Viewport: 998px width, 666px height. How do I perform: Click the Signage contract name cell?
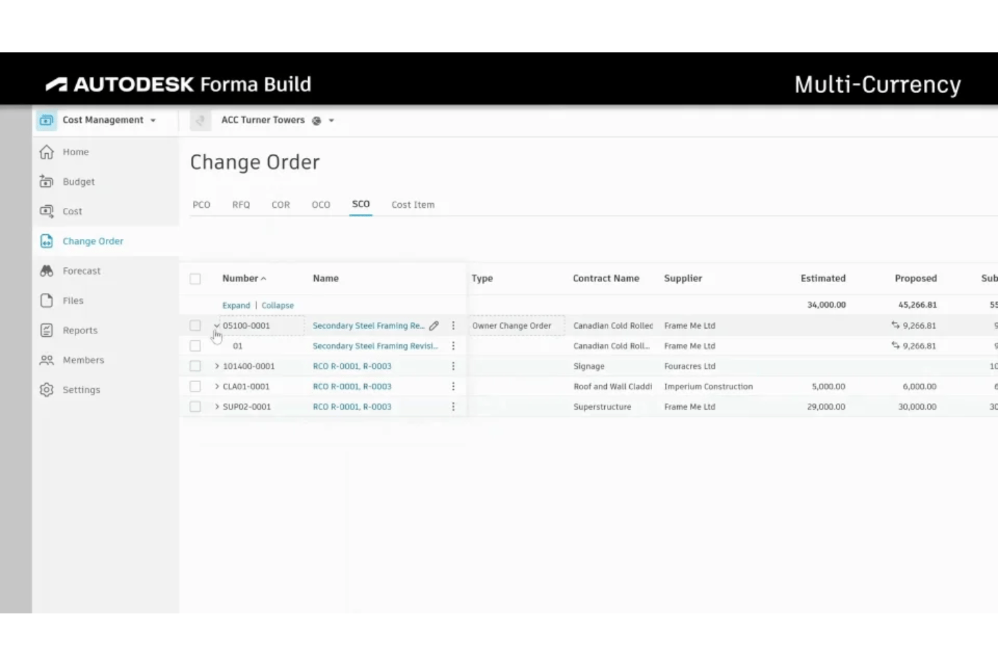pos(589,366)
